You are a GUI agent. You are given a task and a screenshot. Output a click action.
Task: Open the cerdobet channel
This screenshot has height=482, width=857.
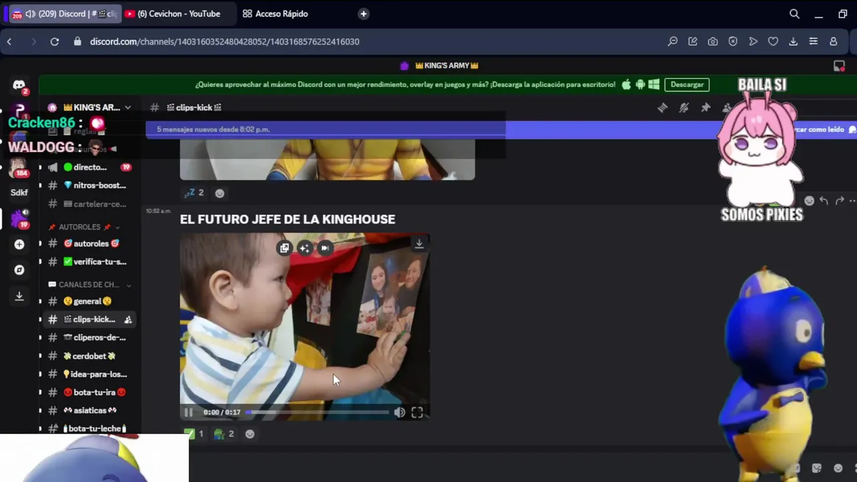[x=90, y=356]
